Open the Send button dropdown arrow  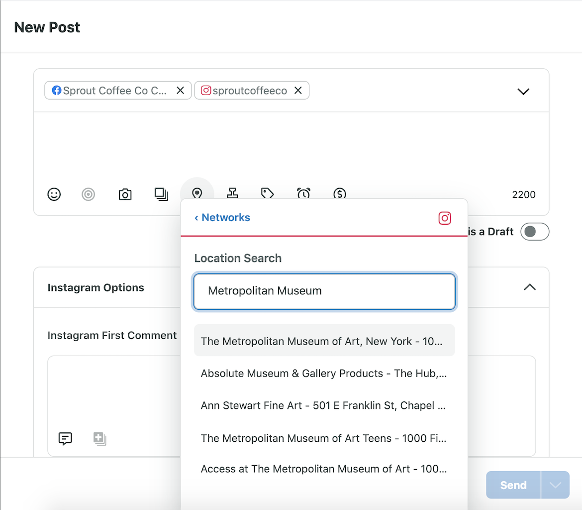pyautogui.click(x=555, y=485)
